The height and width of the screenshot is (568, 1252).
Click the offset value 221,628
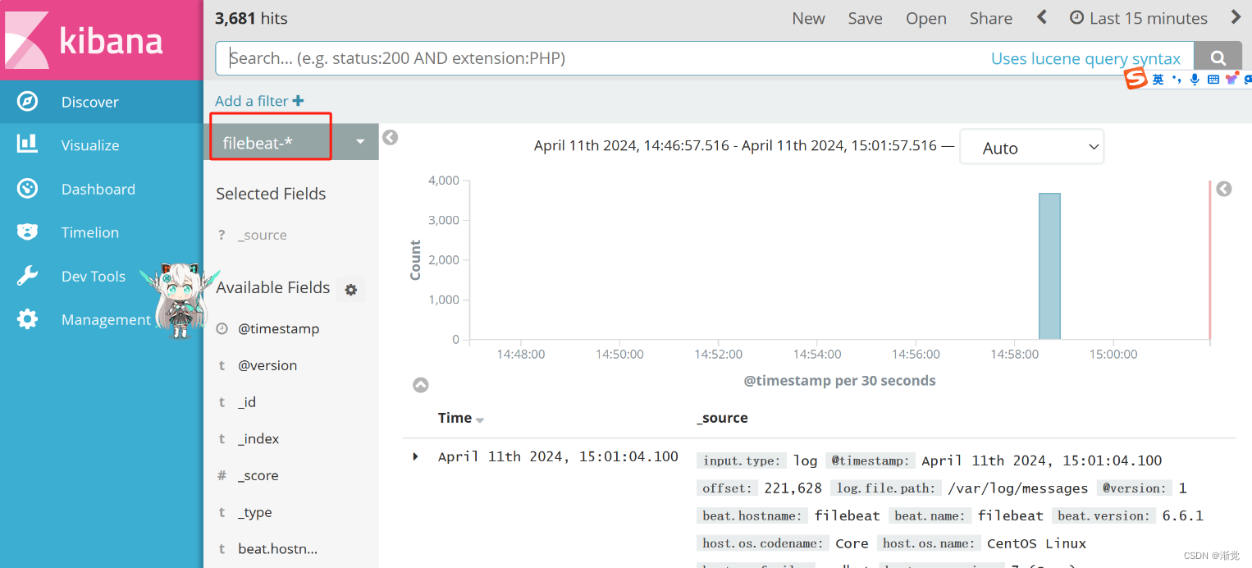click(x=793, y=488)
